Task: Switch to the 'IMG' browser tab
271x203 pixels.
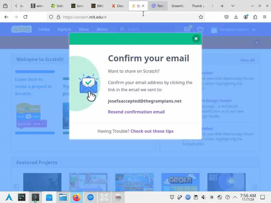Action: pyautogui.click(x=98, y=6)
